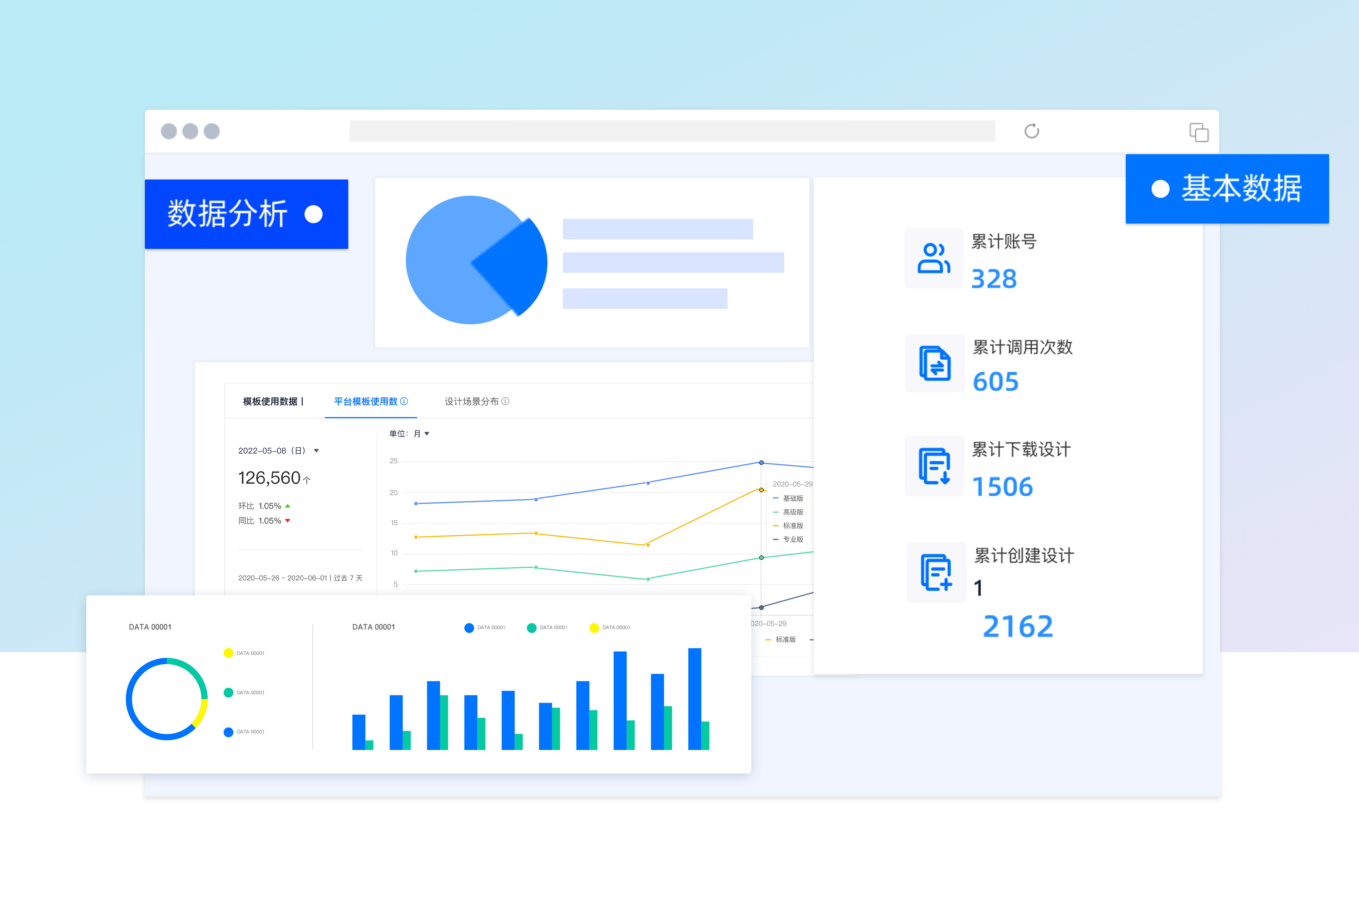Click the 基本数据 blue label button

click(x=1227, y=189)
